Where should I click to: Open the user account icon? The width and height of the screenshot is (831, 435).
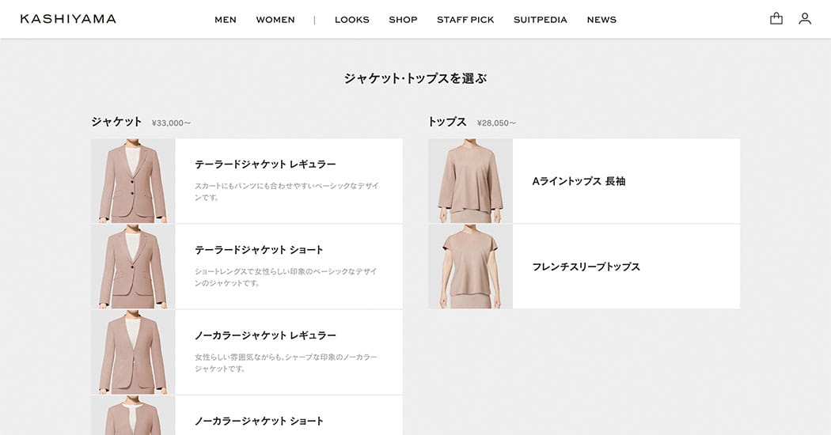coord(805,18)
